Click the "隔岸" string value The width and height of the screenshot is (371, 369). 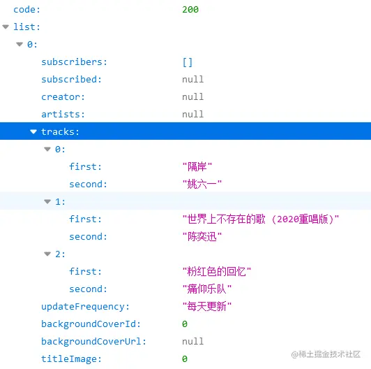197,167
